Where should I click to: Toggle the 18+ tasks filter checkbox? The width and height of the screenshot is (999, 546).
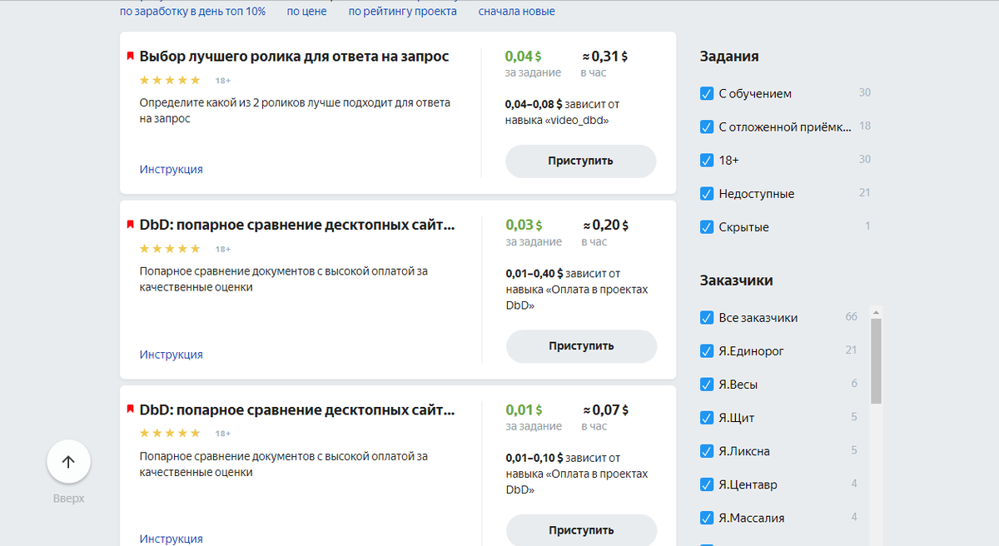coord(708,160)
